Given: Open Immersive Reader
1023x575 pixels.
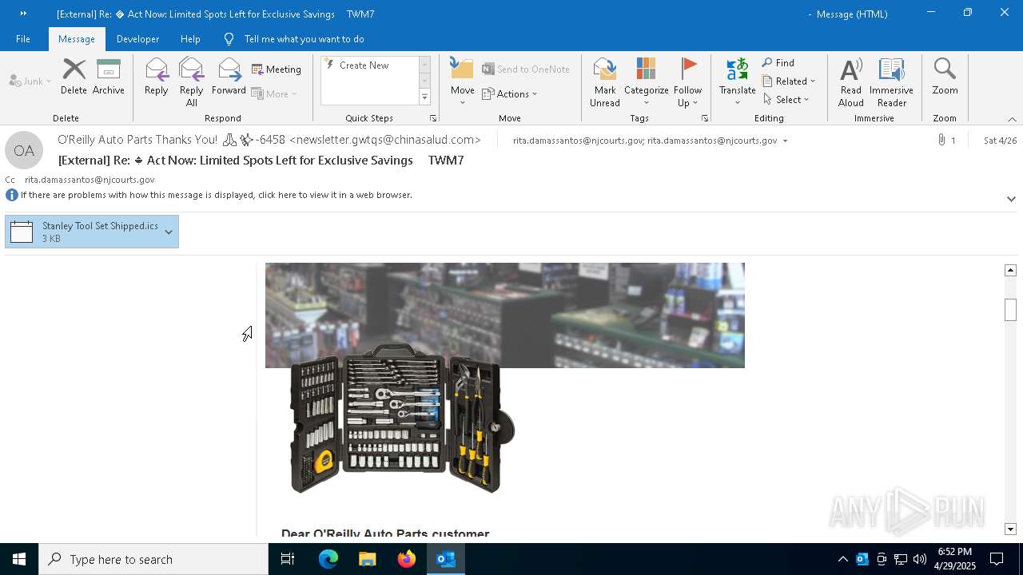Looking at the screenshot, I should 891,82.
